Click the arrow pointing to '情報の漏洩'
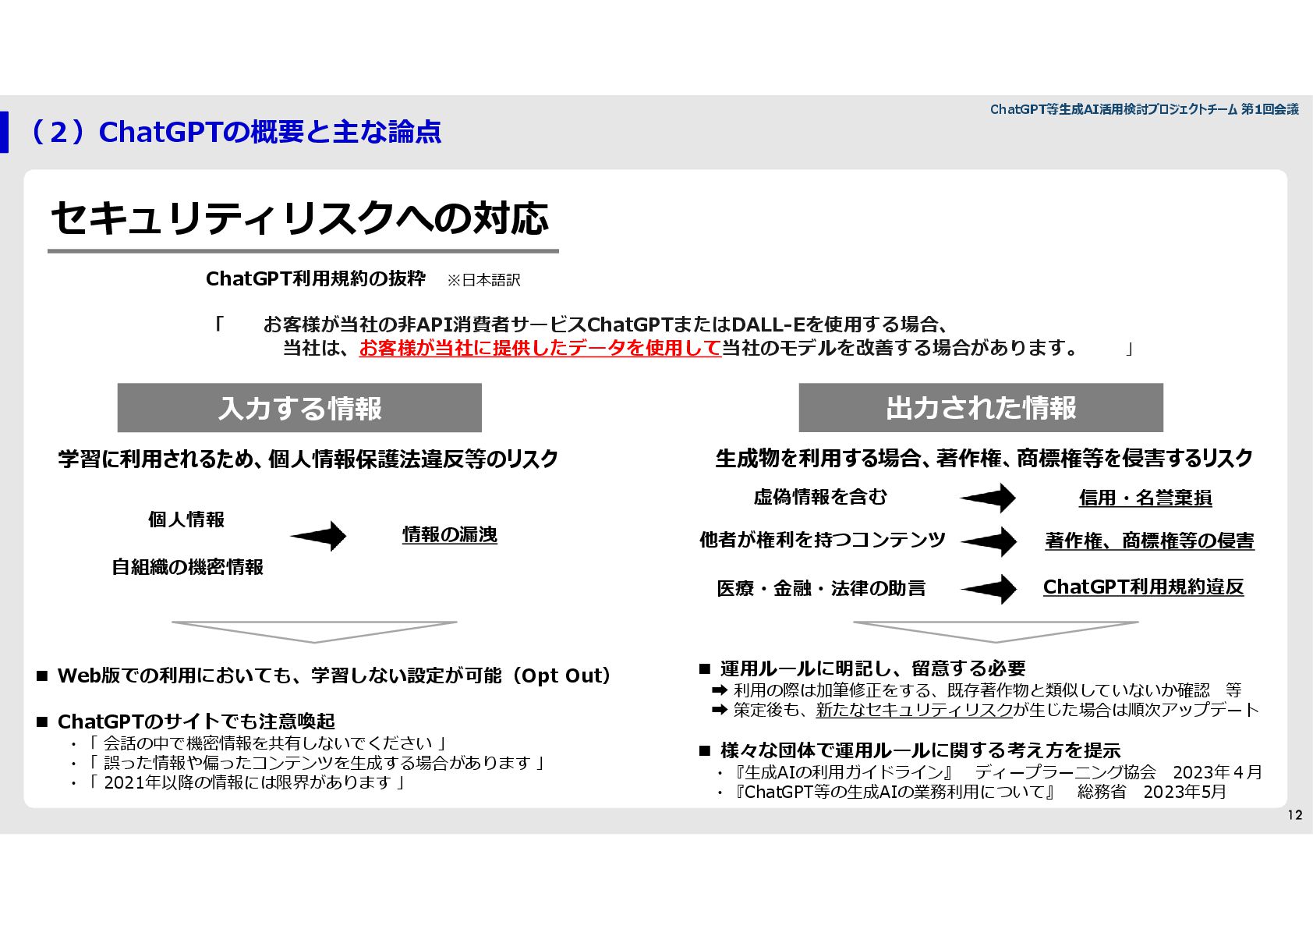This screenshot has width=1313, height=929. [x=318, y=536]
